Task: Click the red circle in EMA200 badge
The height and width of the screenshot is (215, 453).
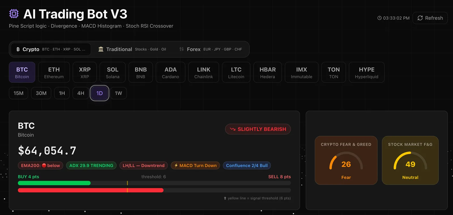Action: pos(44,166)
